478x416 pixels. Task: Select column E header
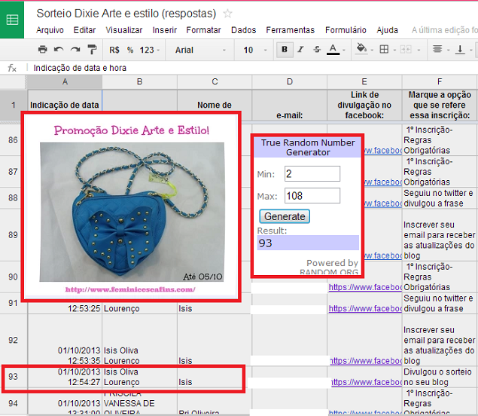(364, 82)
